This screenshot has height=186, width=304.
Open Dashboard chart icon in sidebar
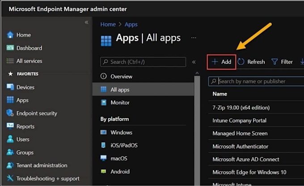(x=10, y=48)
